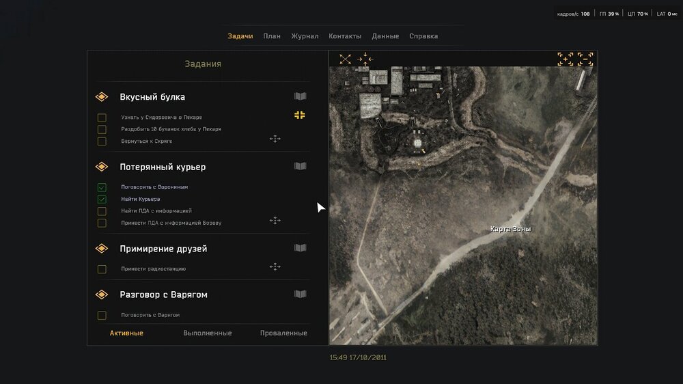Viewport: 683px width, 384px height.
Task: Click subtask text Принести ПДА с информацией Борову
Action: (171, 223)
